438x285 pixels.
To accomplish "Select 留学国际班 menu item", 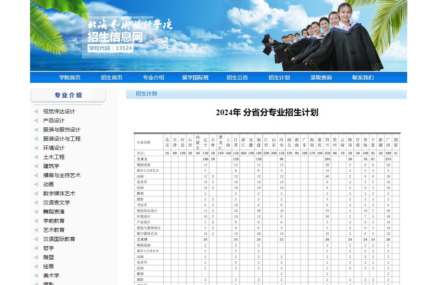I will (x=195, y=78).
